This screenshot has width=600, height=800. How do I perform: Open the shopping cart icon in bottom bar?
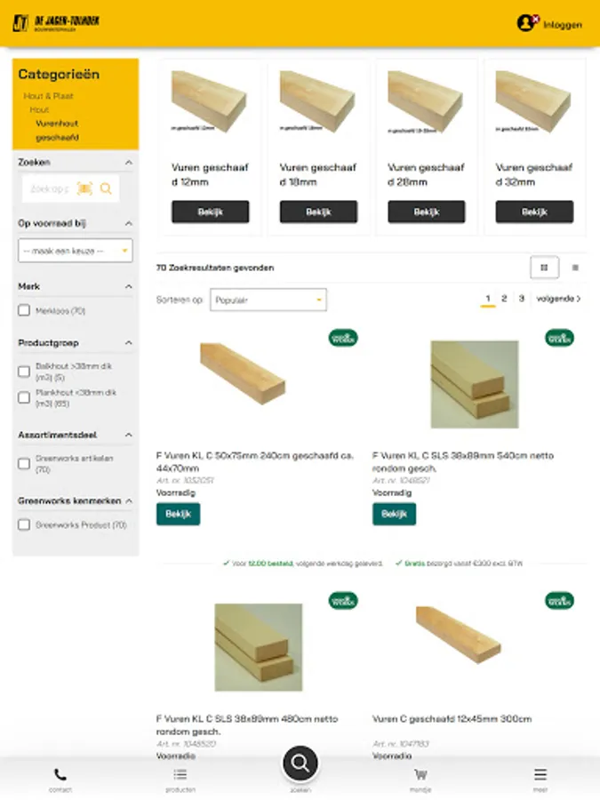click(x=420, y=775)
